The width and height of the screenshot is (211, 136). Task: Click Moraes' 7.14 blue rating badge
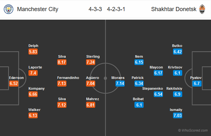[x=120, y=83]
